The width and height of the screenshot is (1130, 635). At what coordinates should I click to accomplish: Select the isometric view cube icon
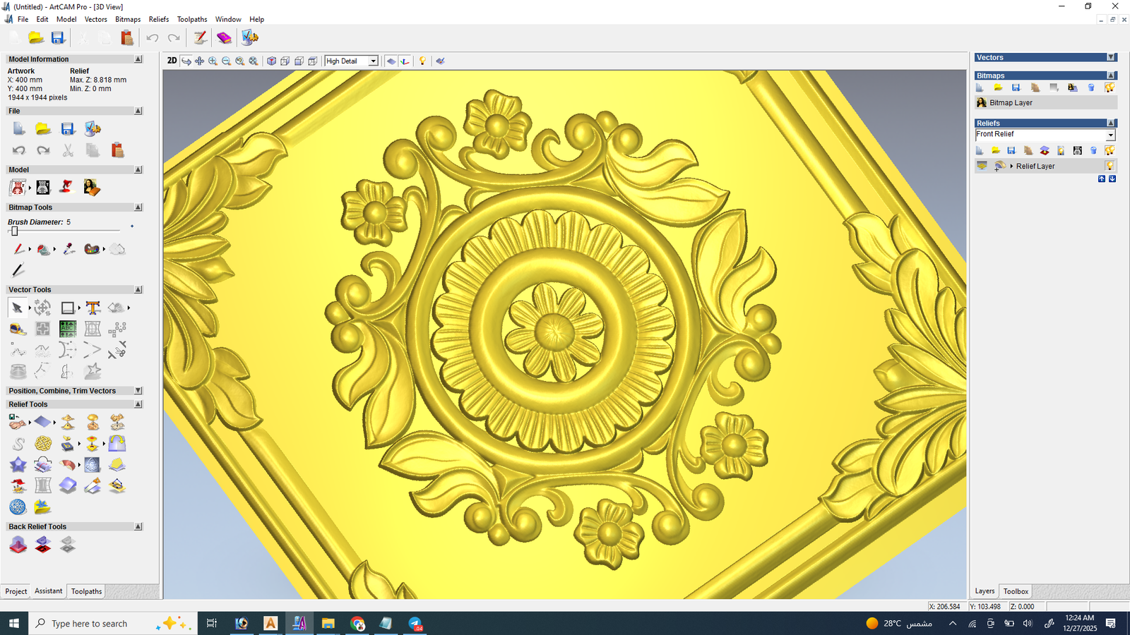pyautogui.click(x=271, y=61)
